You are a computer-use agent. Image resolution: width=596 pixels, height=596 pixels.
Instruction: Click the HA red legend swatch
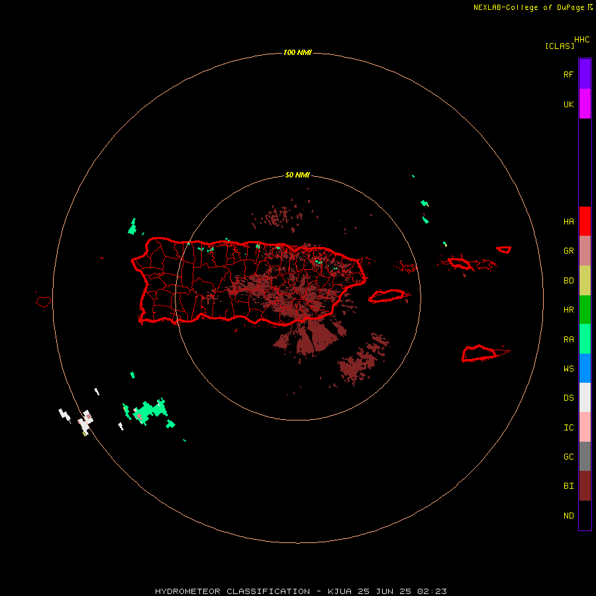[x=585, y=221]
